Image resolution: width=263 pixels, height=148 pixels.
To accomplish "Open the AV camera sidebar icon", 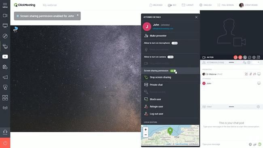I will pos(5,15).
